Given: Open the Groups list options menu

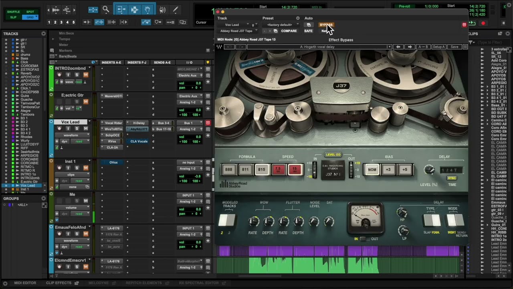Looking at the screenshot, I should [43, 198].
